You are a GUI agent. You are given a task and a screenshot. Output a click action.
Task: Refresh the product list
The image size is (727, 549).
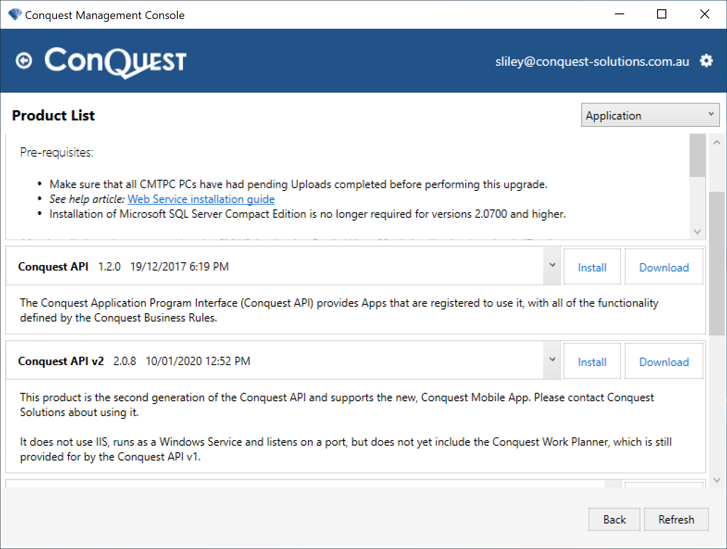(676, 519)
